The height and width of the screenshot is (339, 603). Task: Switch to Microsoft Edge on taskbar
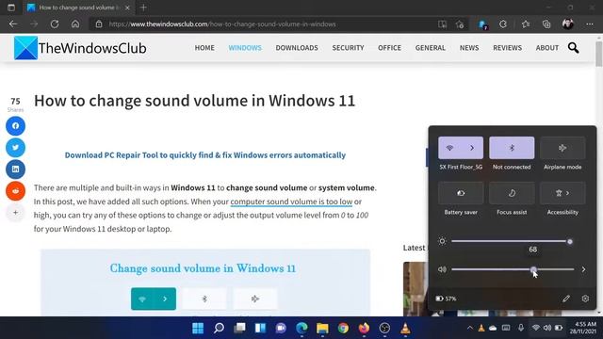tap(301, 329)
